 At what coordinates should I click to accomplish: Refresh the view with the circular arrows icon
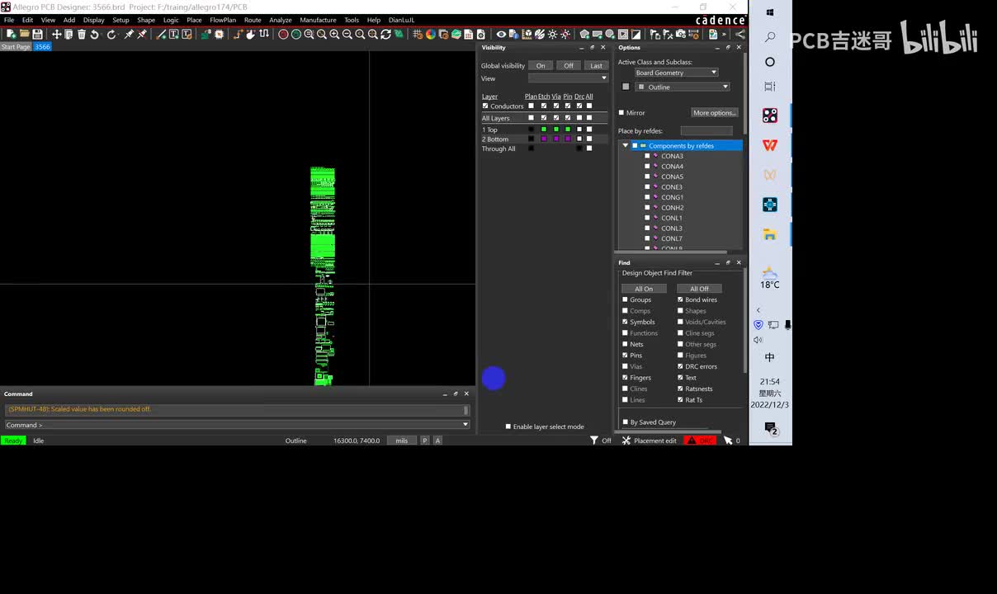coord(385,34)
